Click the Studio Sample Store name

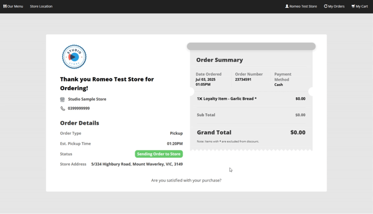click(x=87, y=99)
